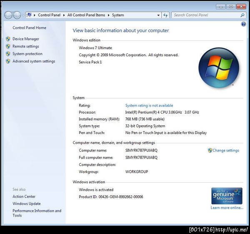Click the 768 MB installed memory value
Screen dimensions: 250x234
tap(145, 119)
